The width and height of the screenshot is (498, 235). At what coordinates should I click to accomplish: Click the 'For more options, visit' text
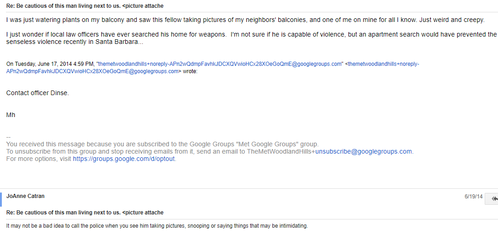39,159
